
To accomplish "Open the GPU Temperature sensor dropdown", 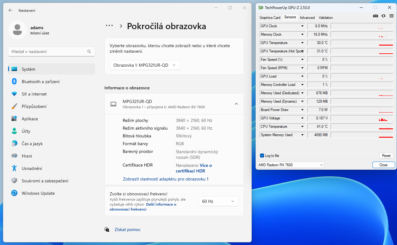I will pos(302,43).
